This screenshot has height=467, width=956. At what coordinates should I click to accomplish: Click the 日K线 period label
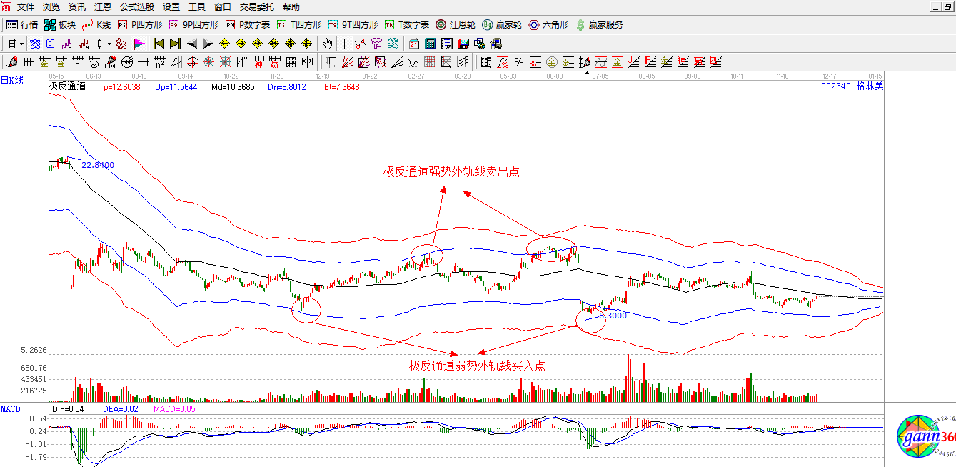12,81
